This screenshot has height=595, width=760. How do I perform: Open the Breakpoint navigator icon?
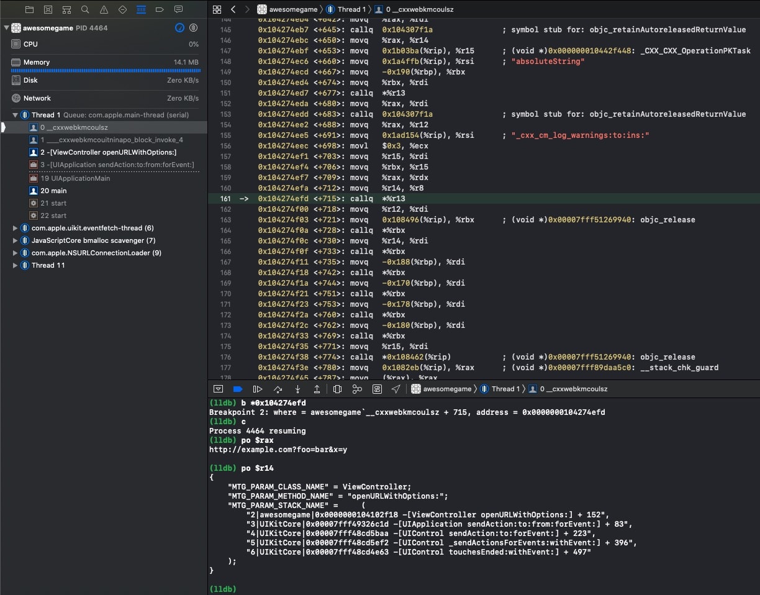coord(160,9)
